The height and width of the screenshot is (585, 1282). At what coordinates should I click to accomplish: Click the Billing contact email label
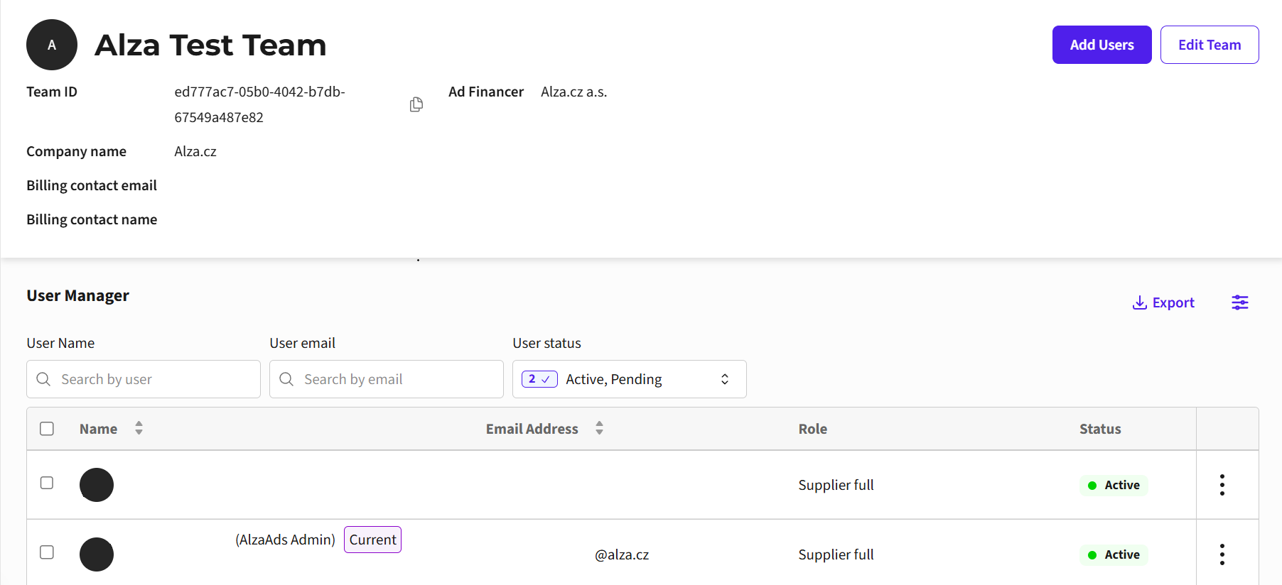[x=92, y=185]
